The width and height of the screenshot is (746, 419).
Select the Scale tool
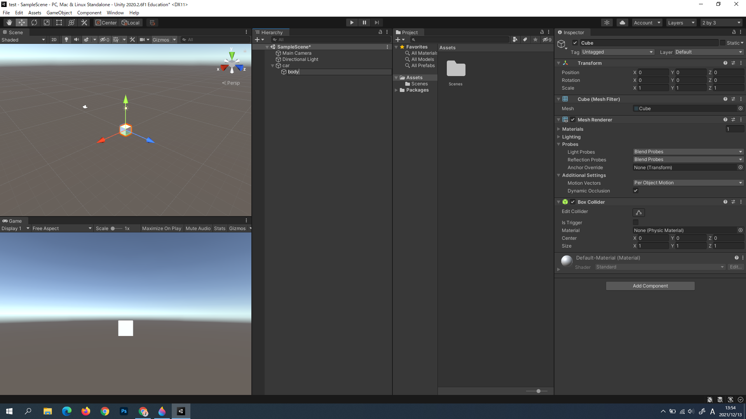coord(47,23)
